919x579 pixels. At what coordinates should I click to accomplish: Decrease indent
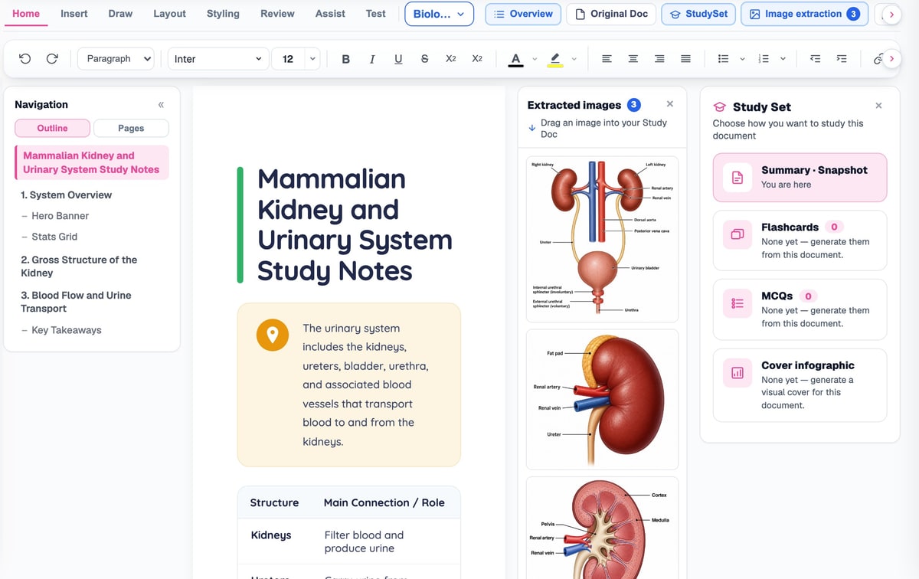click(816, 59)
